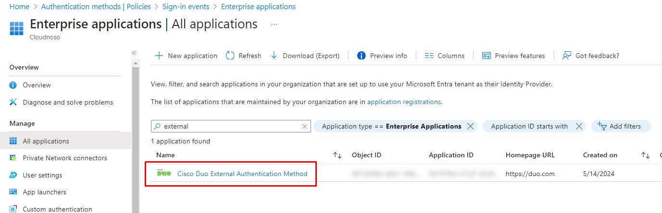Screen dimensions: 662x213
Task: Collapse the left navigation with double chevron
Action: [x=134, y=53]
